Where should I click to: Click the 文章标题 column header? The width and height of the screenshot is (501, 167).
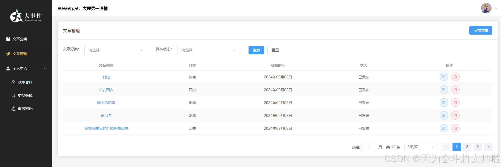[x=106, y=65]
